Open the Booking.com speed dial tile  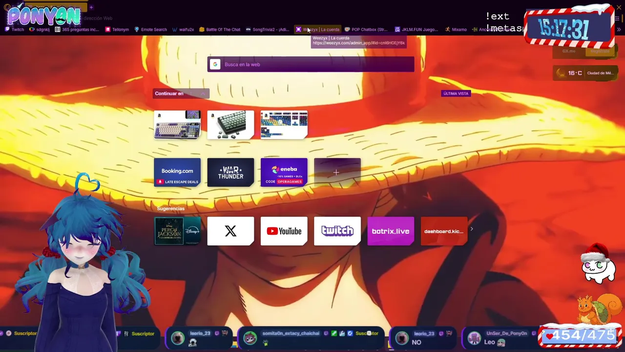point(177,172)
